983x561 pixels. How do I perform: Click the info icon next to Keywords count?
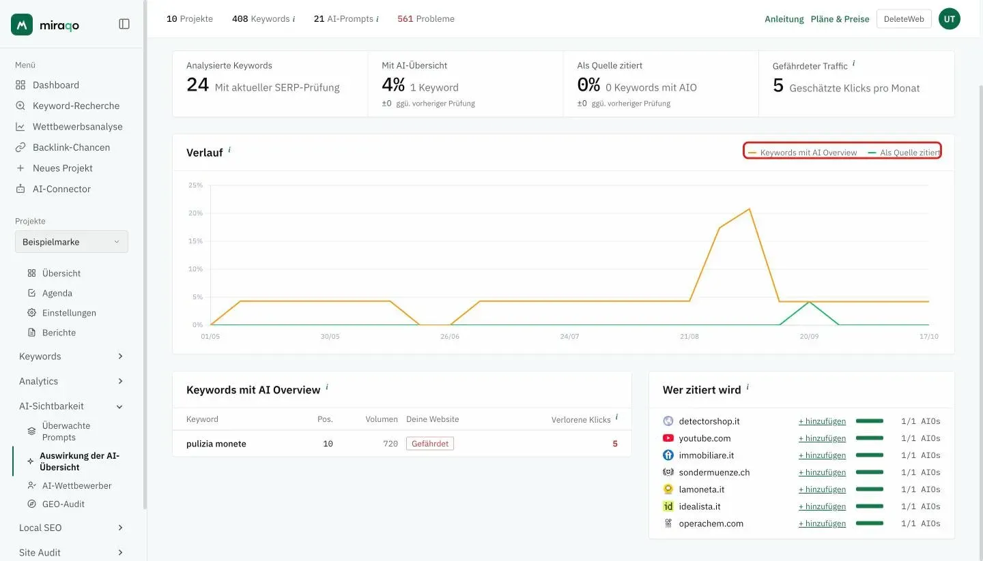294,19
